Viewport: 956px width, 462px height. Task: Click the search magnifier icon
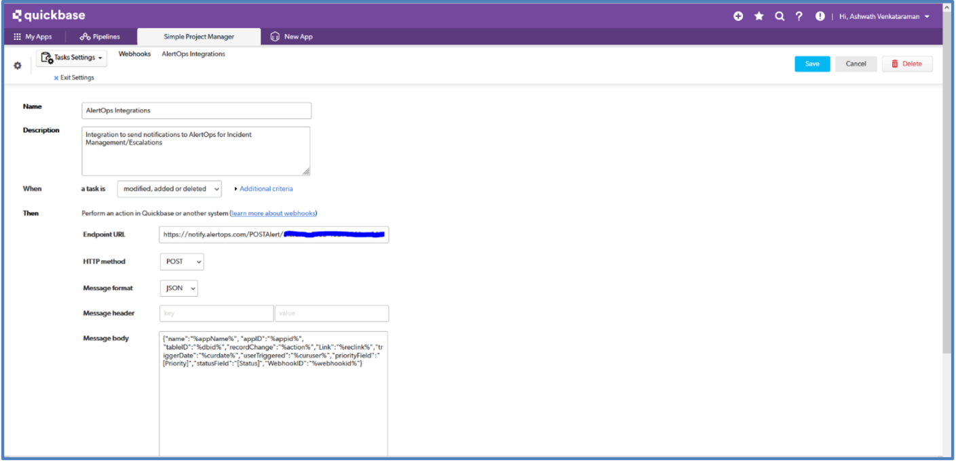[779, 16]
